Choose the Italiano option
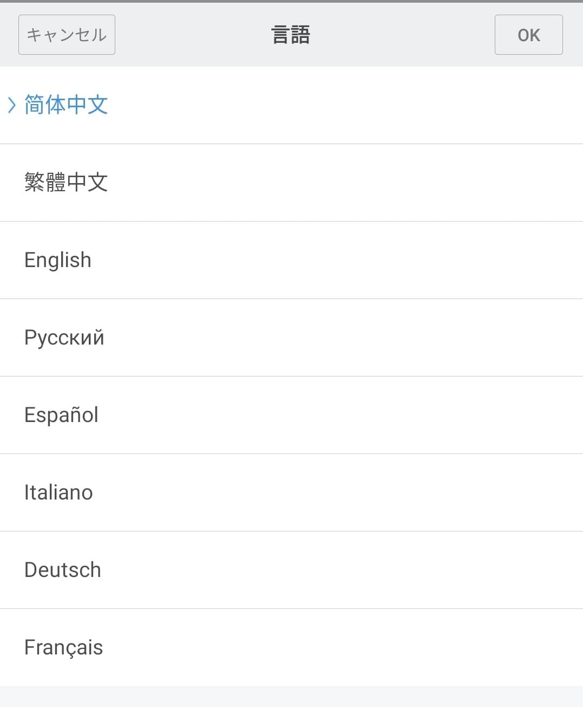The width and height of the screenshot is (583, 707). coord(58,492)
